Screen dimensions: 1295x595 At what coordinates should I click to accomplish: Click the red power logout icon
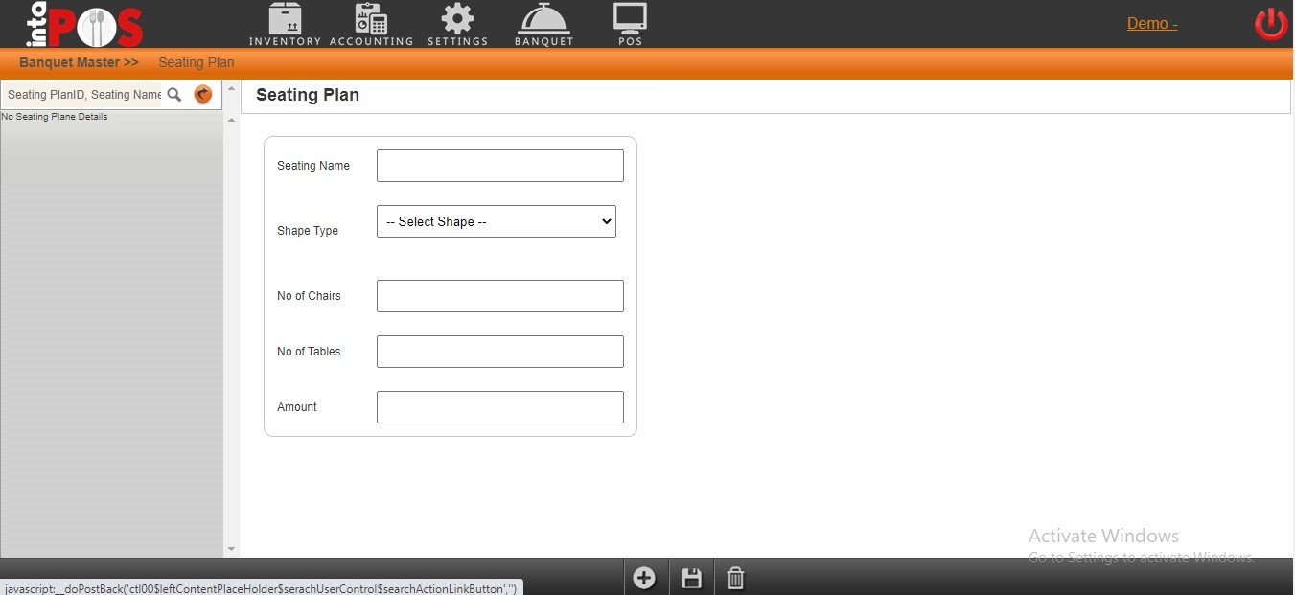[1271, 24]
